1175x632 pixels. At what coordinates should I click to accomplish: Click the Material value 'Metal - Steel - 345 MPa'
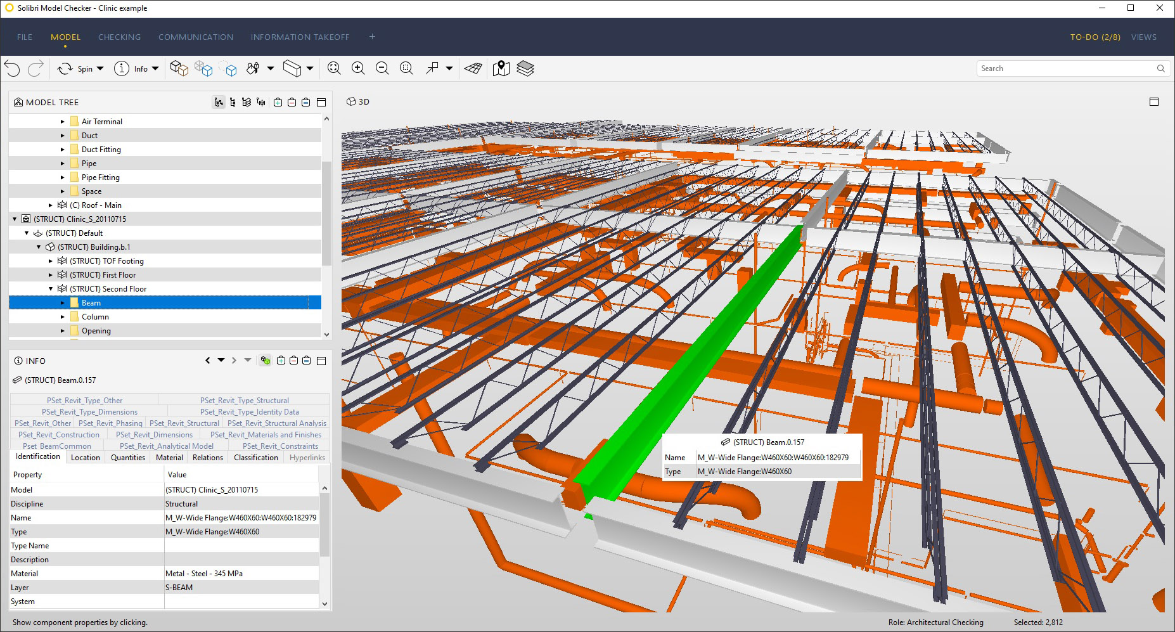[204, 574]
